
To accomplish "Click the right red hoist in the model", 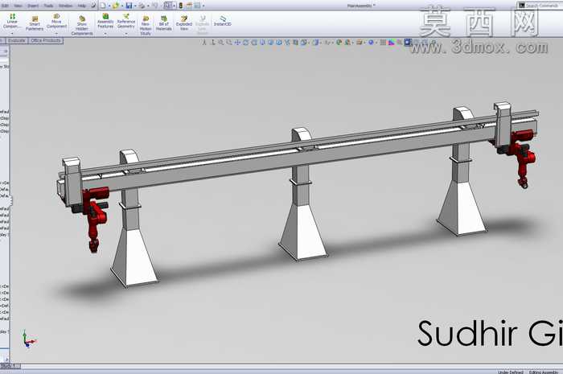I will [x=522, y=158].
